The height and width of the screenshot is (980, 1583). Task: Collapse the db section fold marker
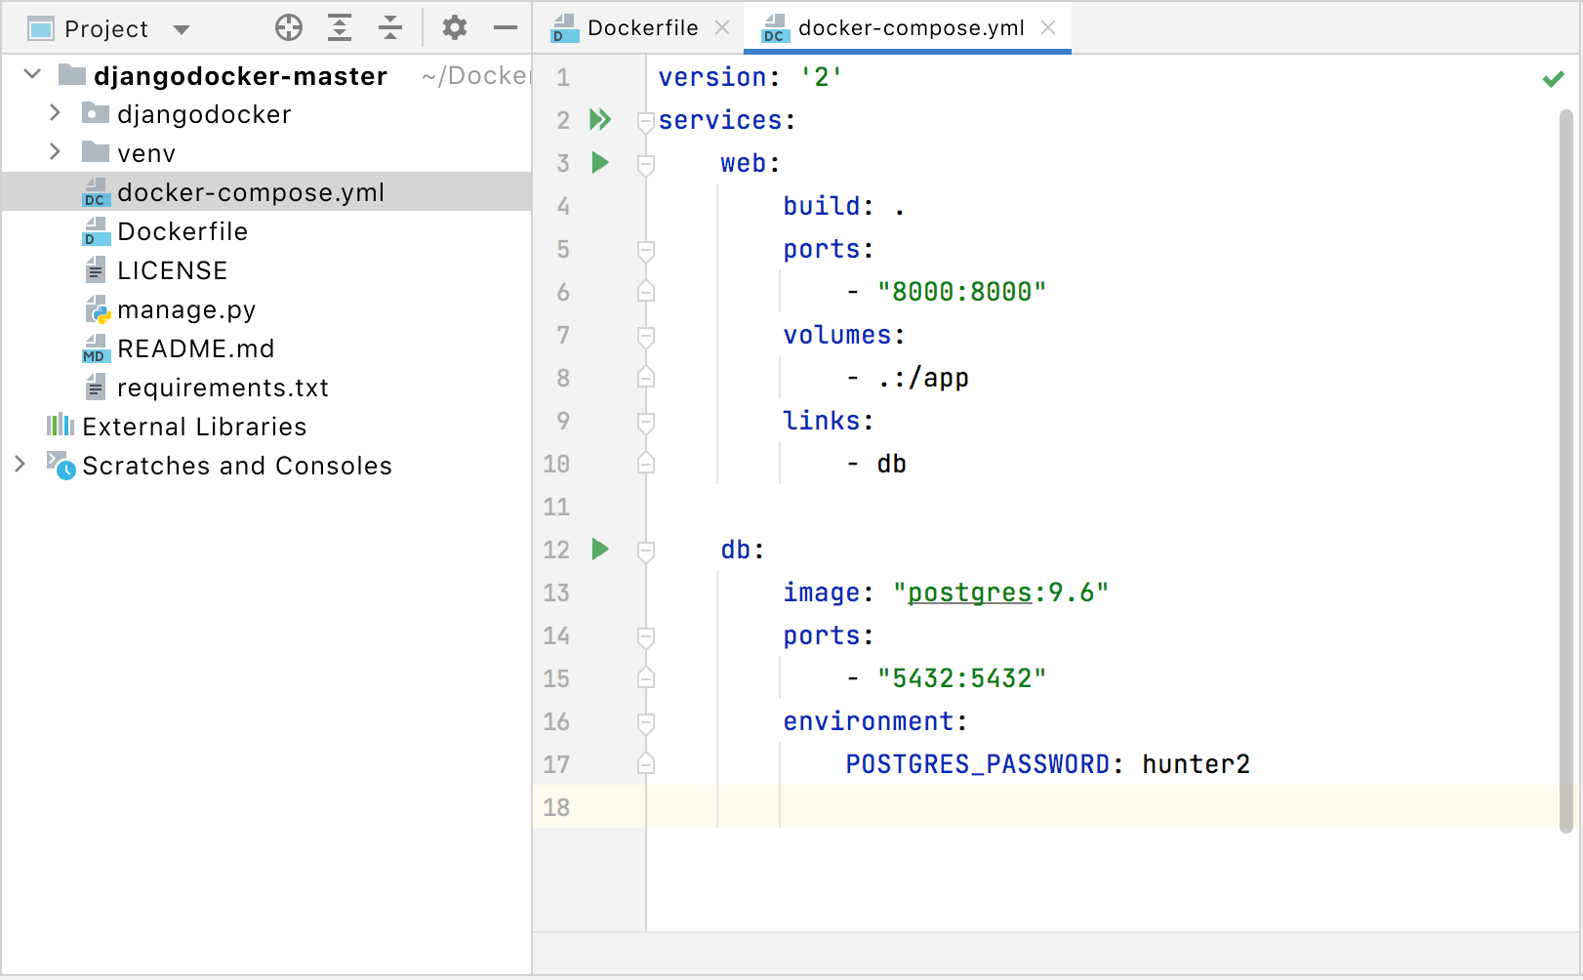pyautogui.click(x=645, y=550)
